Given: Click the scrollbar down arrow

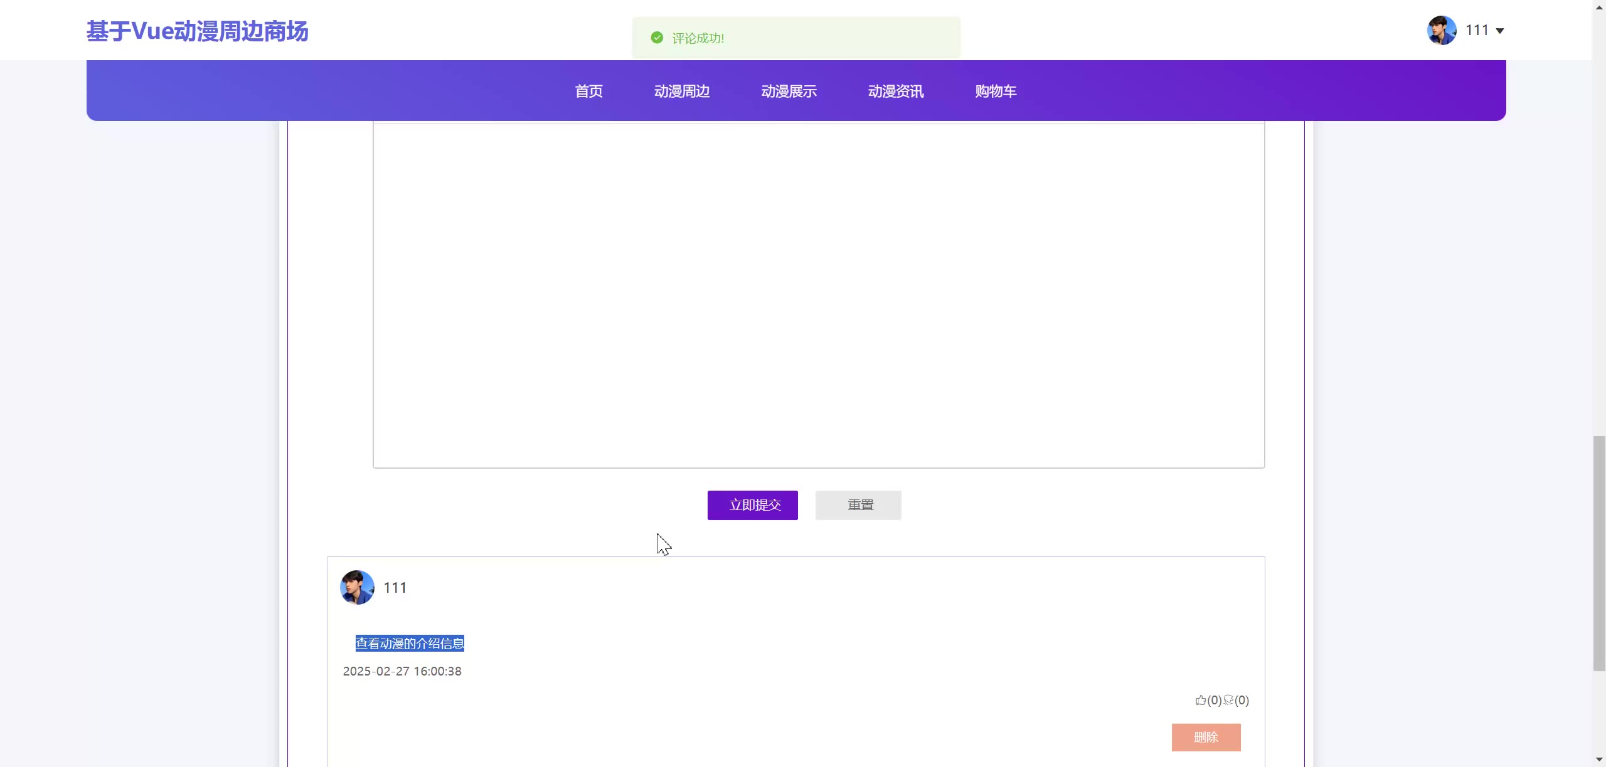Looking at the screenshot, I should [x=1599, y=760].
